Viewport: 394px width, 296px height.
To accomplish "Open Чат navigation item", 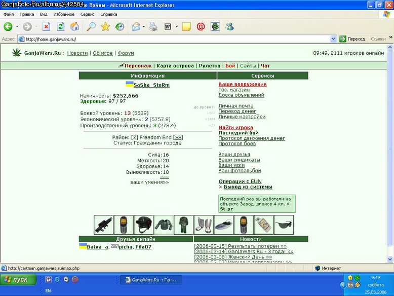I will (265, 66).
